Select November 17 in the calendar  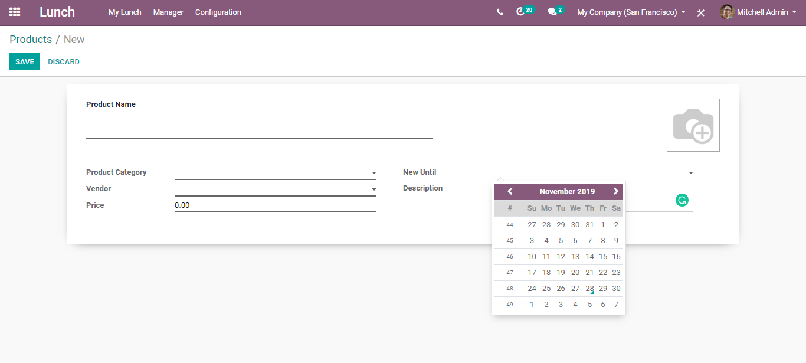point(532,273)
